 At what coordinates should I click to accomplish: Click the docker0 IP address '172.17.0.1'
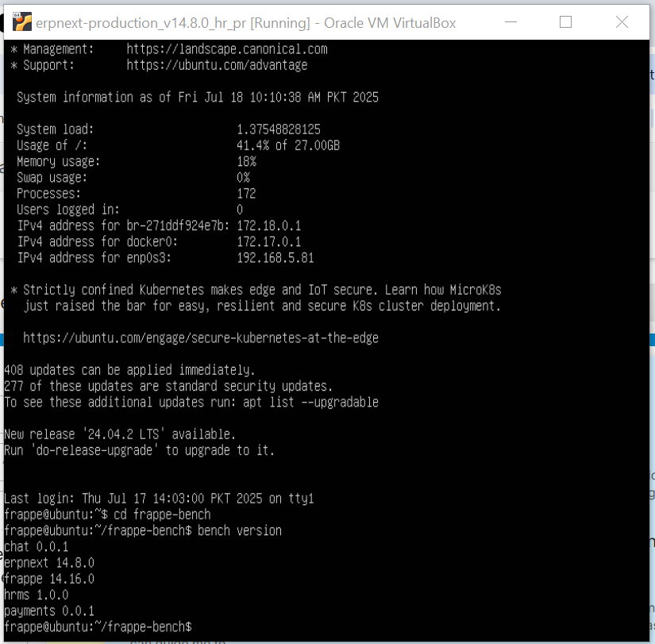pos(268,241)
